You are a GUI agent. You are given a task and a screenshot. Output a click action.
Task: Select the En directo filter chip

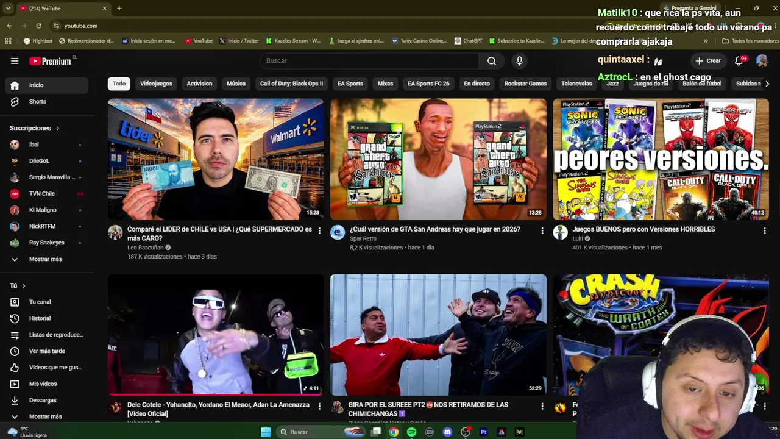[477, 84]
